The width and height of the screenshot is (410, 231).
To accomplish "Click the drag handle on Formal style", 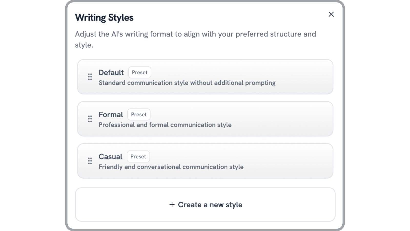I will point(90,119).
